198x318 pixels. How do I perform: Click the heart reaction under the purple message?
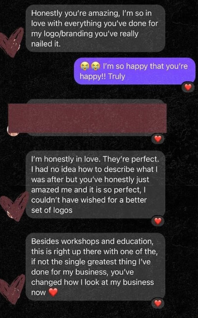pos(188,87)
